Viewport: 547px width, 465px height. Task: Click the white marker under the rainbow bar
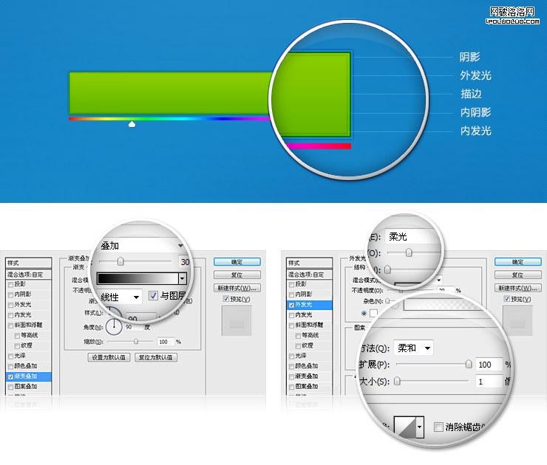coord(132,124)
